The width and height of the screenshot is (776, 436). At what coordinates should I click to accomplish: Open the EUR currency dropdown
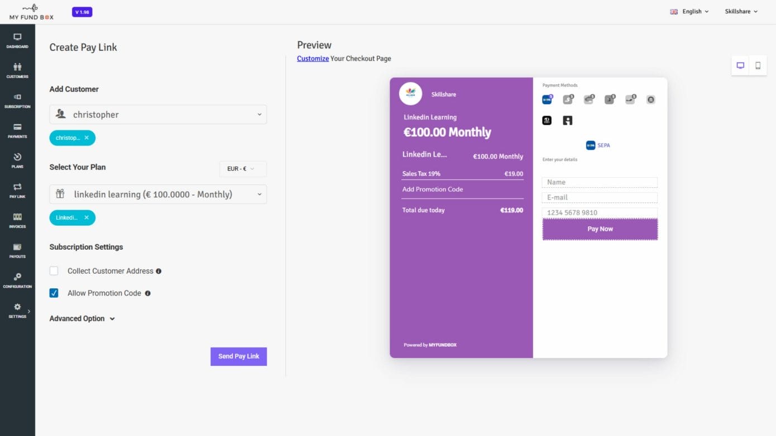point(243,169)
